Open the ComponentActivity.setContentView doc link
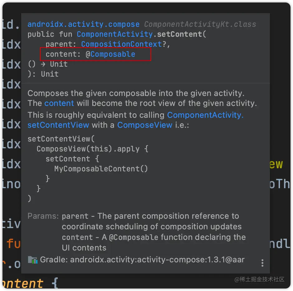This screenshot has height=291, width=293. coord(136,120)
